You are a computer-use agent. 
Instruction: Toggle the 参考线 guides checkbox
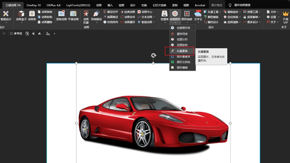pyautogui.click(x=11, y=34)
